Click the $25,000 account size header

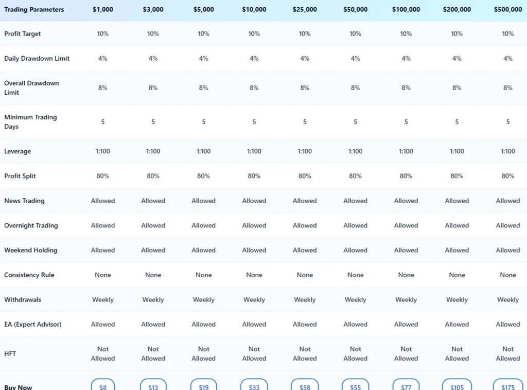[x=305, y=9]
